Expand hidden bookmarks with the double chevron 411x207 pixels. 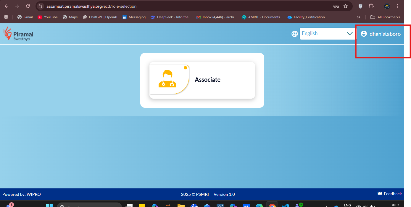tap(359, 17)
